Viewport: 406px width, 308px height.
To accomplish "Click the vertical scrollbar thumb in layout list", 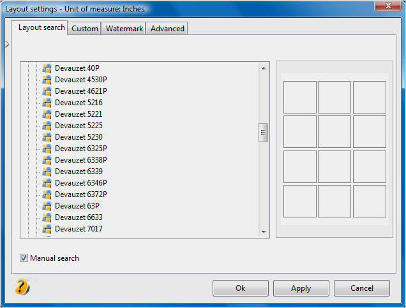I will click(263, 133).
